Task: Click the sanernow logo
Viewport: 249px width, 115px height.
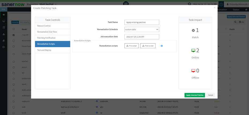Action: pyautogui.click(x=13, y=4)
